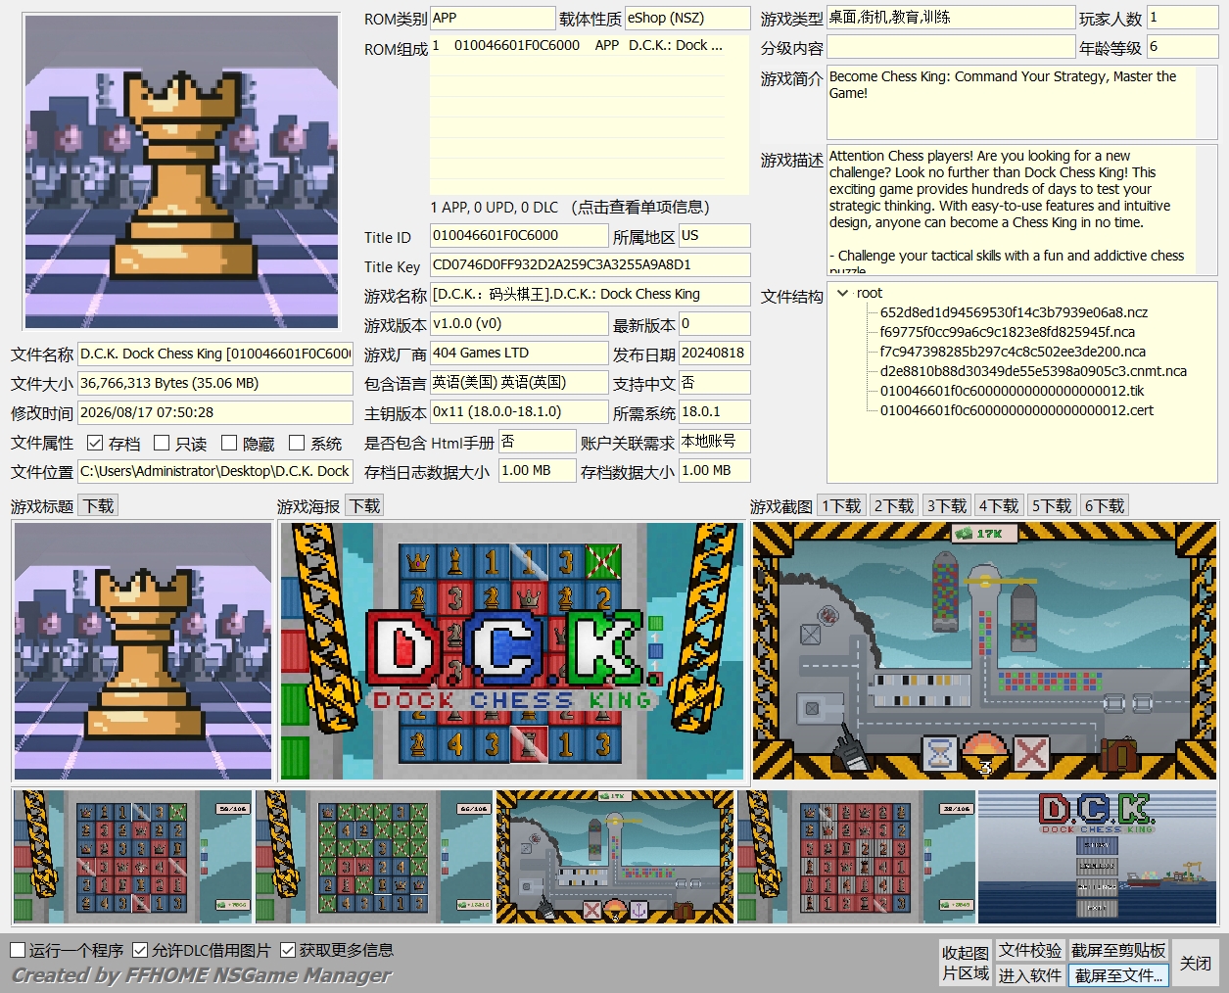Click the 文件大小 36,766,313 Bytes field
Viewport: 1229px width, 993px height.
[x=215, y=384]
